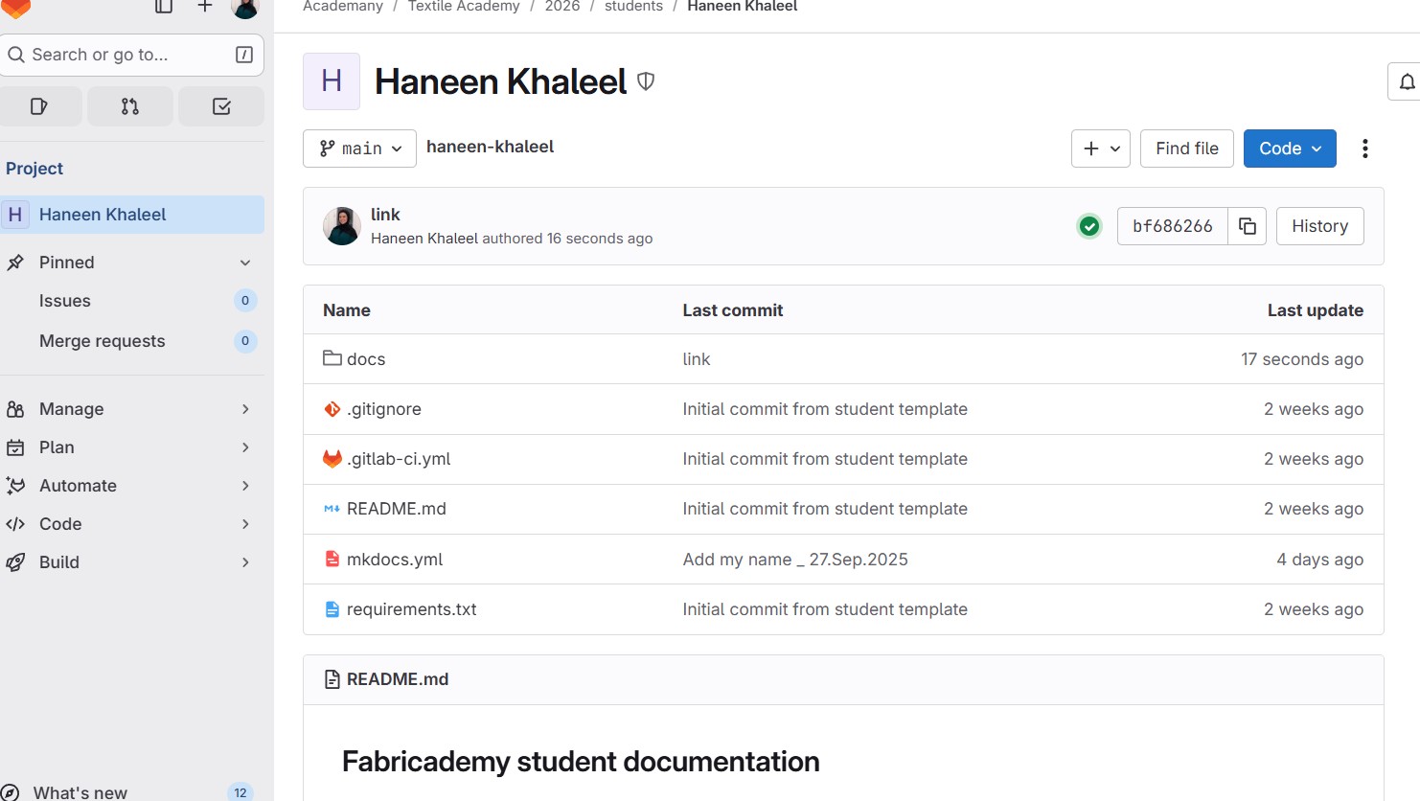This screenshot has width=1420, height=801.
Task: Click the assigned issues icon in sidebar
Action: click(39, 106)
